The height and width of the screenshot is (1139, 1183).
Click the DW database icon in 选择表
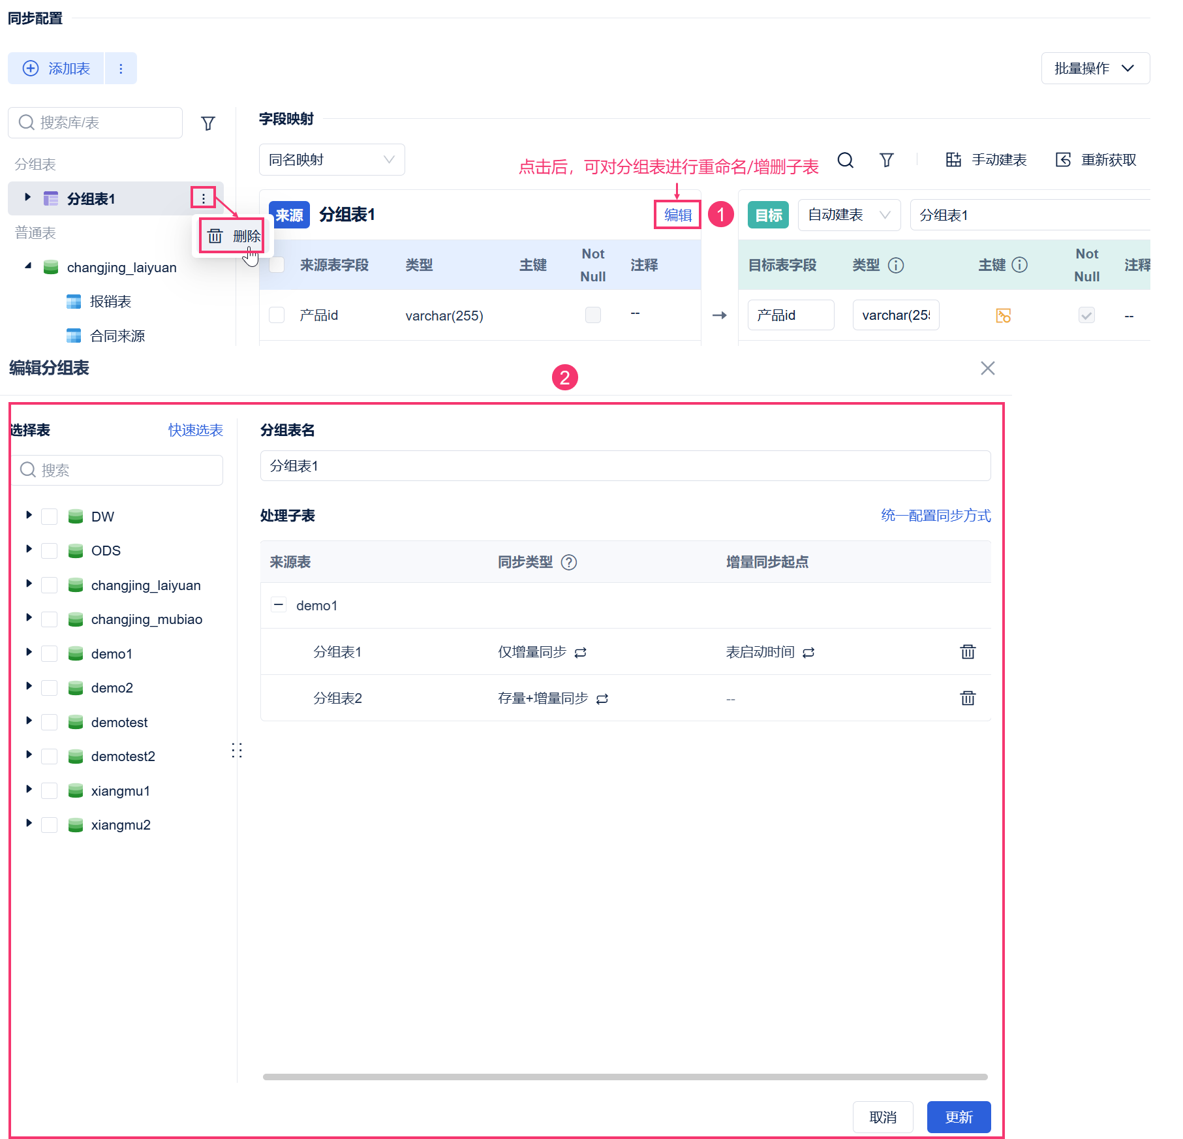[x=76, y=516]
